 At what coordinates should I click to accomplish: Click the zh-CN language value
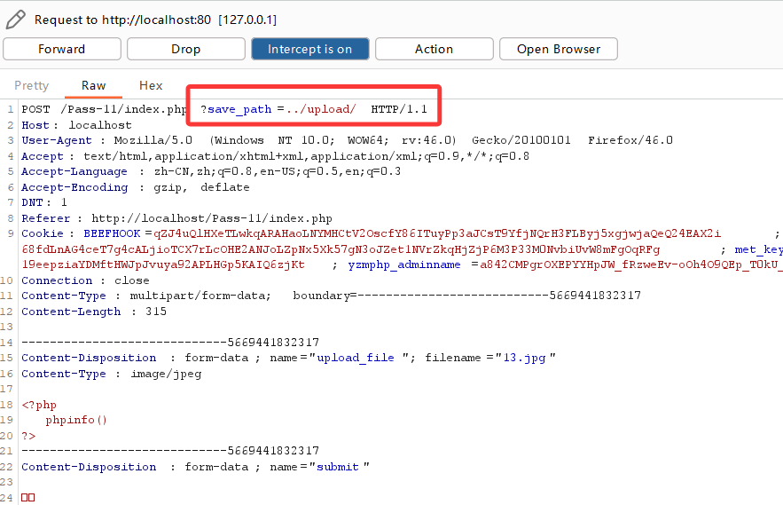pos(173,171)
